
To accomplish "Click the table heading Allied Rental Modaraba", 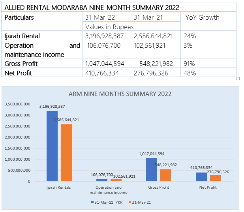I will 92,8.
